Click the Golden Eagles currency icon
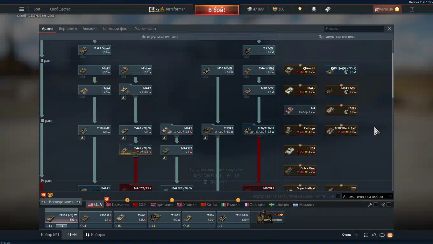The width and height of the screenshot is (433, 244). (x=275, y=9)
